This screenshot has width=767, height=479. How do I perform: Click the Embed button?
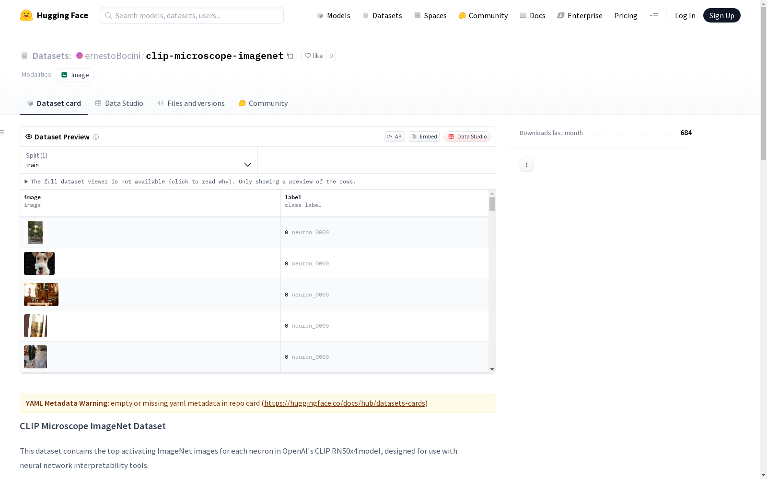[x=424, y=137]
